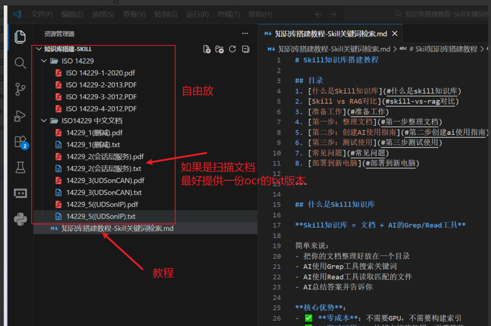Click the command center search box

417,14
